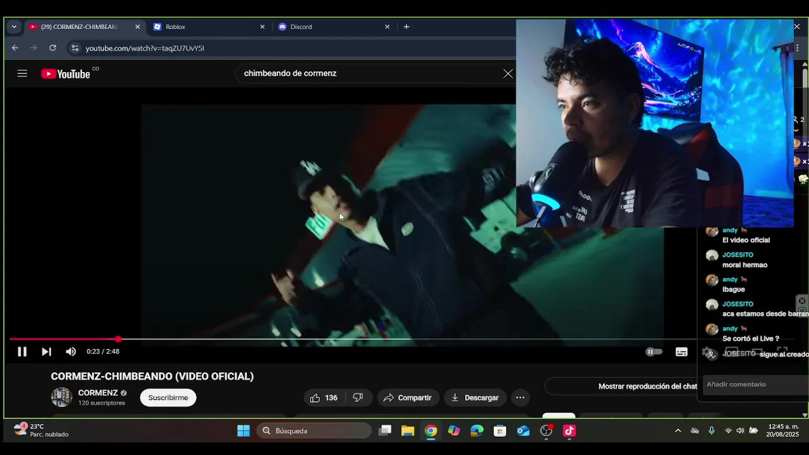Focus the taskbar Búsqueda search box
The image size is (809, 455).
coord(314,431)
